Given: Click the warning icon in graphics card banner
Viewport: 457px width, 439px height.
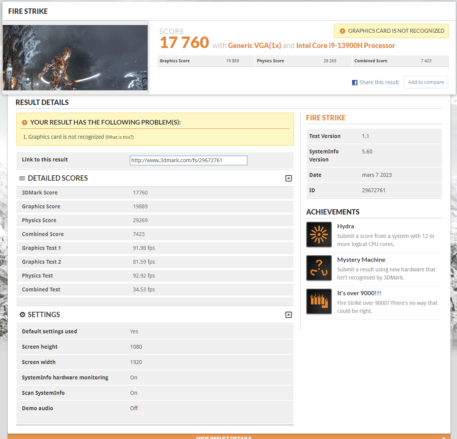Looking at the screenshot, I should point(342,31).
